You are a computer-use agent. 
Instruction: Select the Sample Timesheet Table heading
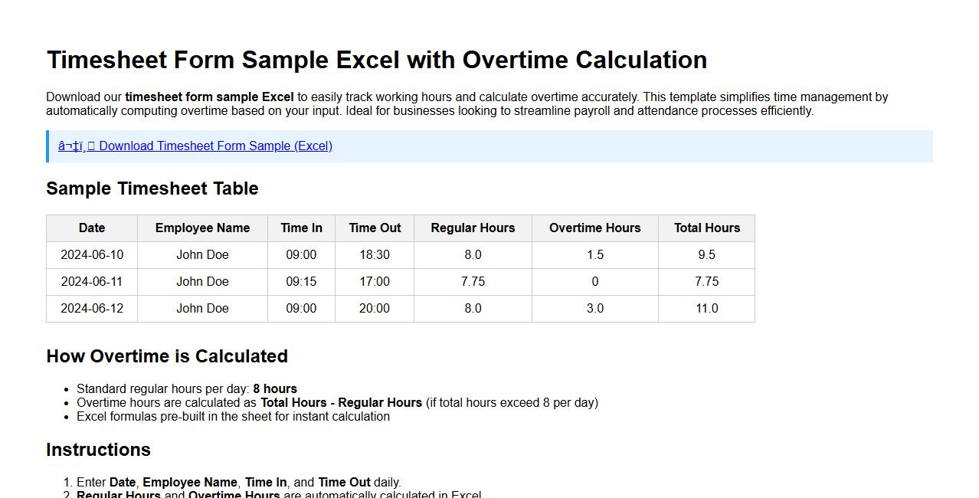pyautogui.click(x=152, y=188)
